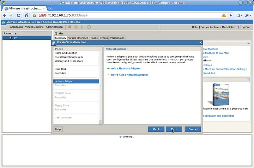Image resolution: width=254 pixels, height=168 pixels.
Task: Click the wizard Help button
Action: tap(58, 129)
